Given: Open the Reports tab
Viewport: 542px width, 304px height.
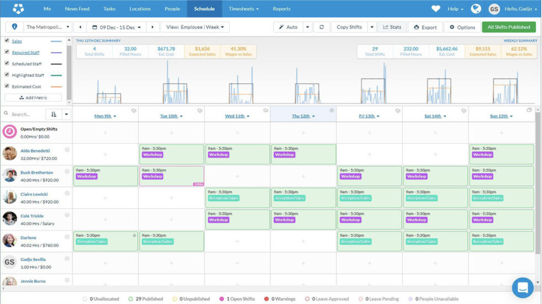Looking at the screenshot, I should click(282, 9).
